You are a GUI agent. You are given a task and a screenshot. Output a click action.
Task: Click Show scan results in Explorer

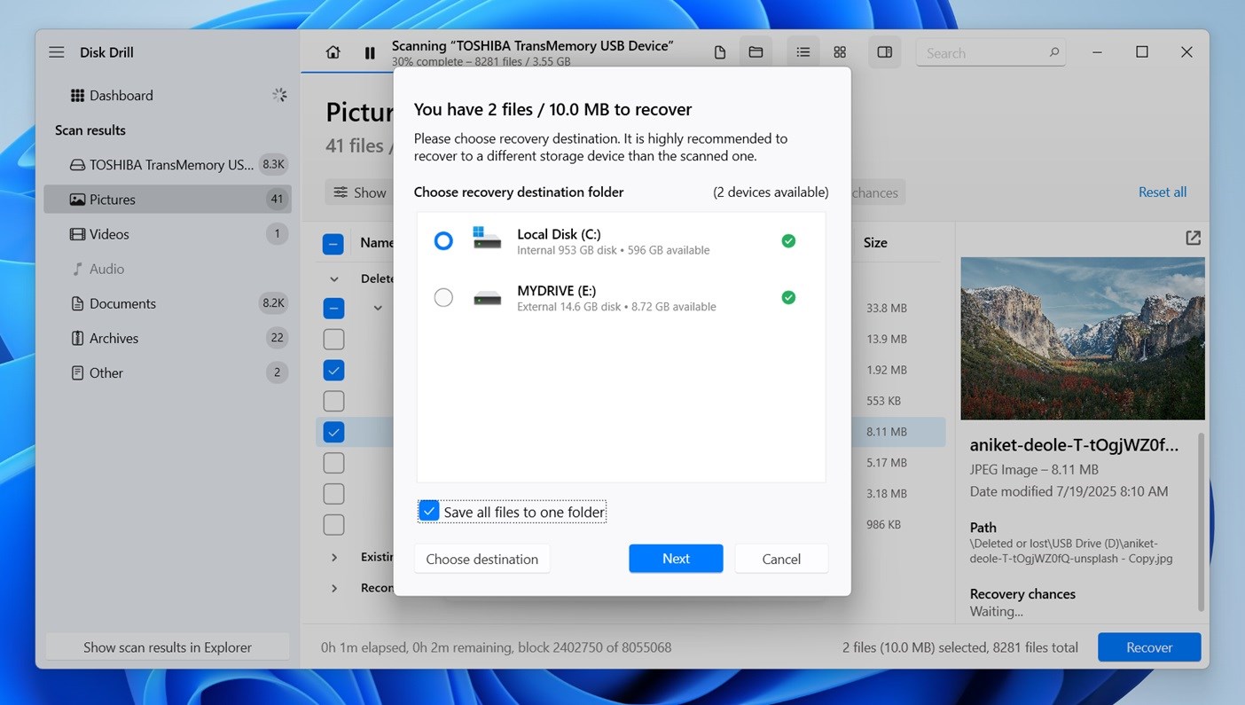click(x=168, y=647)
